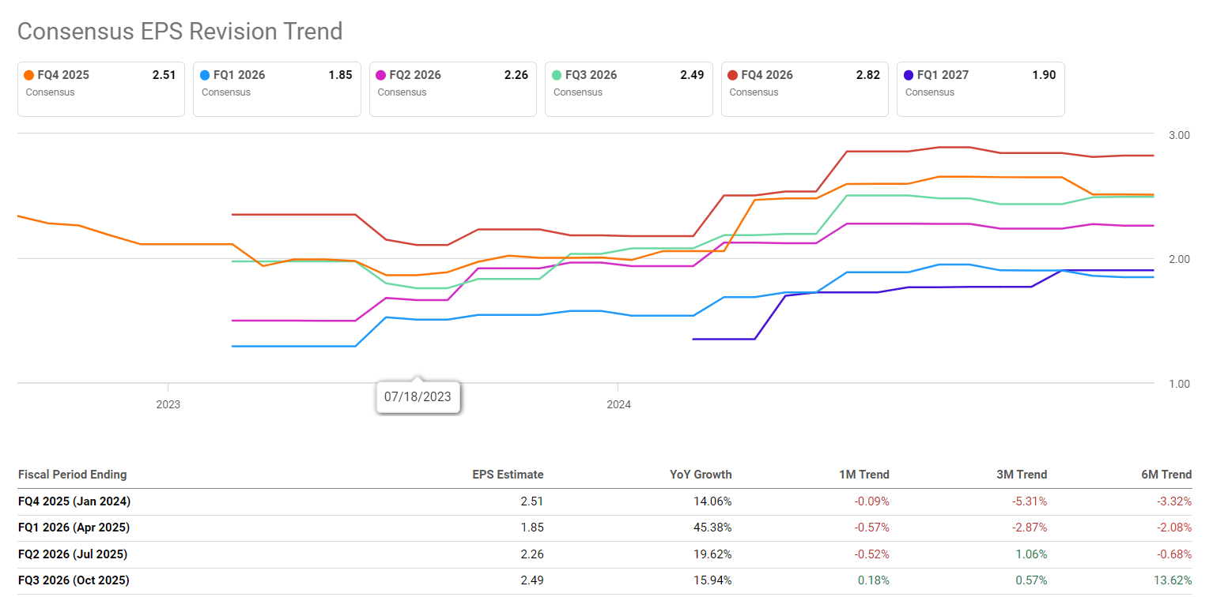
Task: Click the 2024 x-axis label
Action: tap(618, 405)
